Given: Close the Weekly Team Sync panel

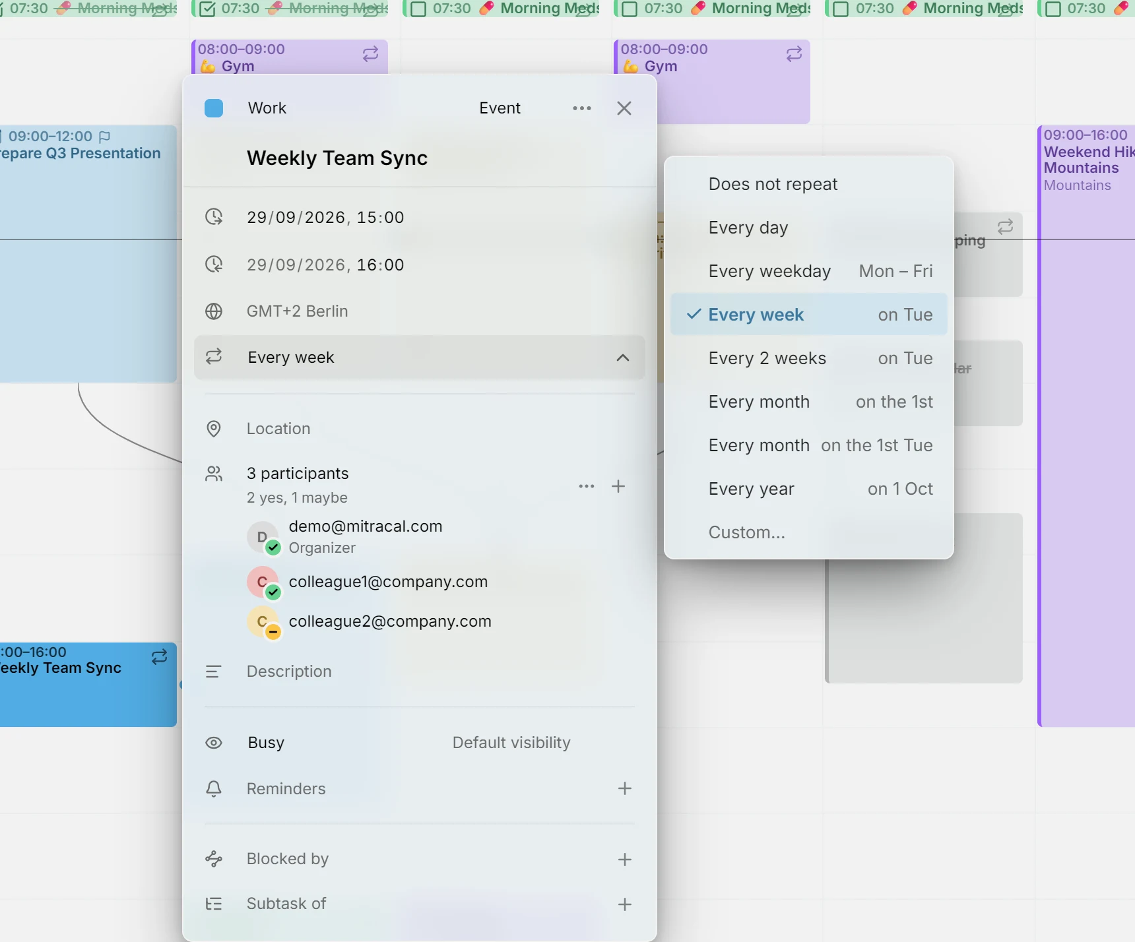Looking at the screenshot, I should [x=624, y=108].
